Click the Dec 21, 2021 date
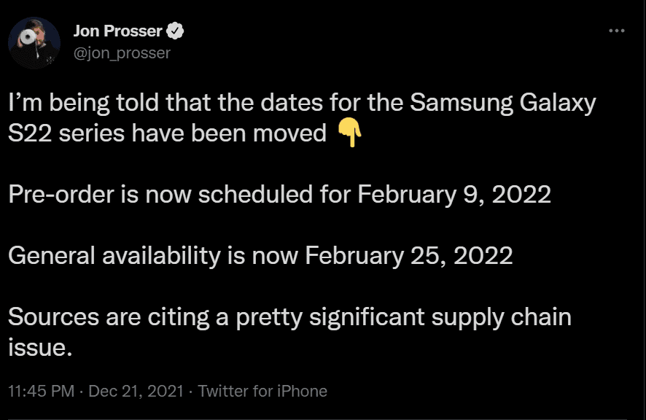 136,391
